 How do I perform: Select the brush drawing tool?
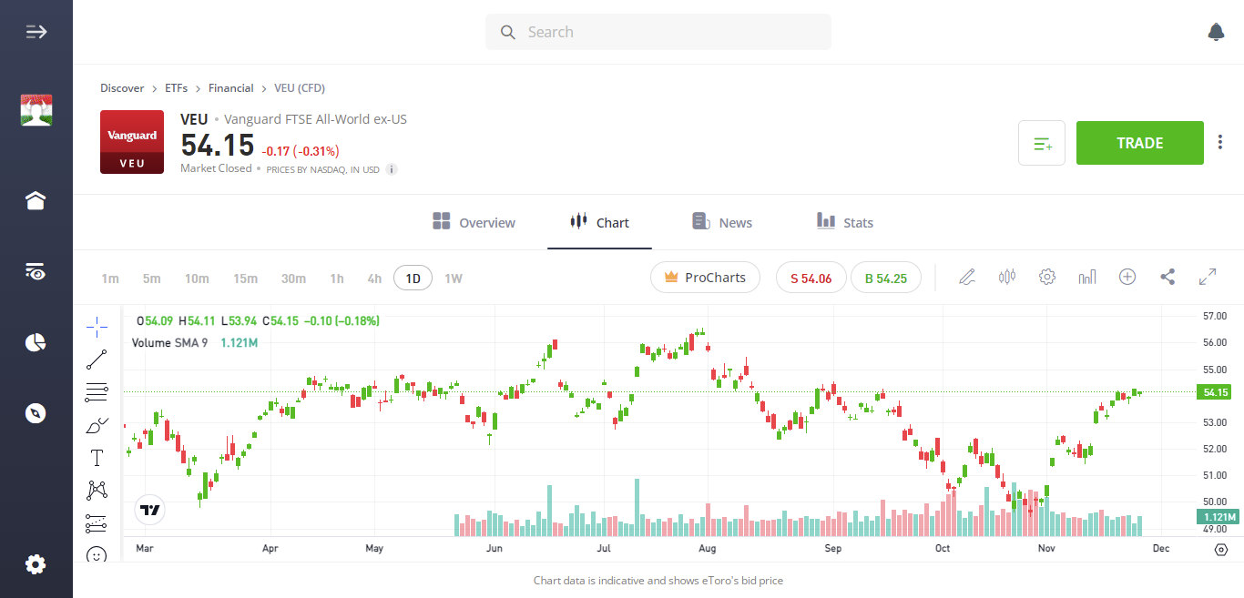click(x=97, y=424)
